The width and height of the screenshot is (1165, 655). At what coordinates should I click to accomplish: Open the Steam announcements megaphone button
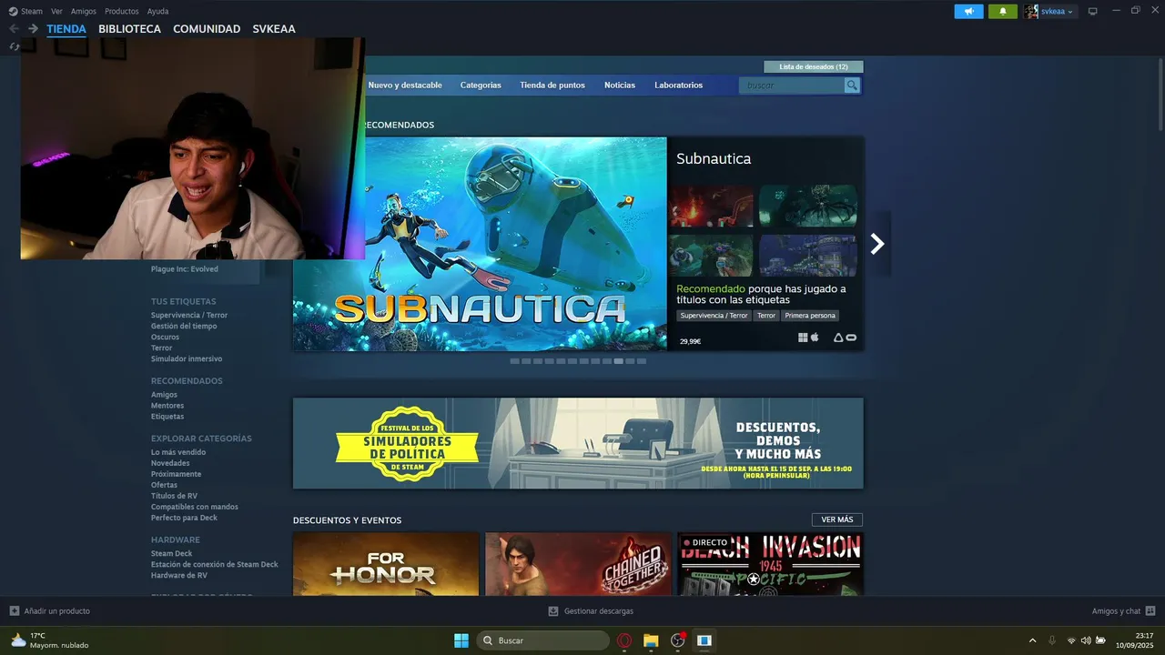pyautogui.click(x=968, y=11)
